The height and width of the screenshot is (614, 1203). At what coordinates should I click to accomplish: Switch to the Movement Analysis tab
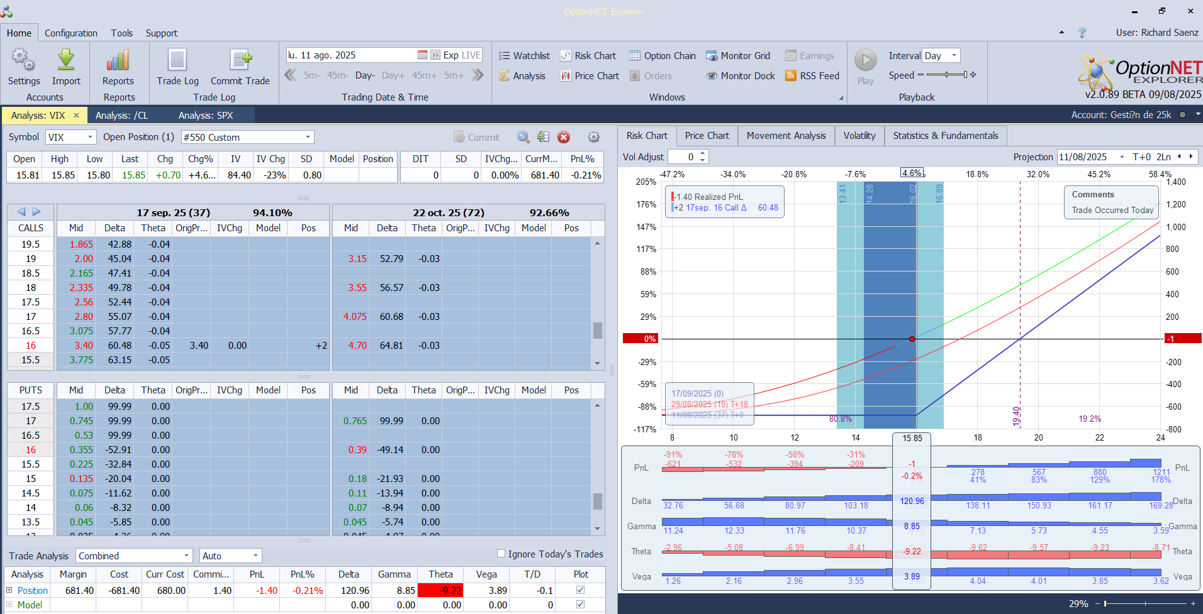(x=786, y=136)
